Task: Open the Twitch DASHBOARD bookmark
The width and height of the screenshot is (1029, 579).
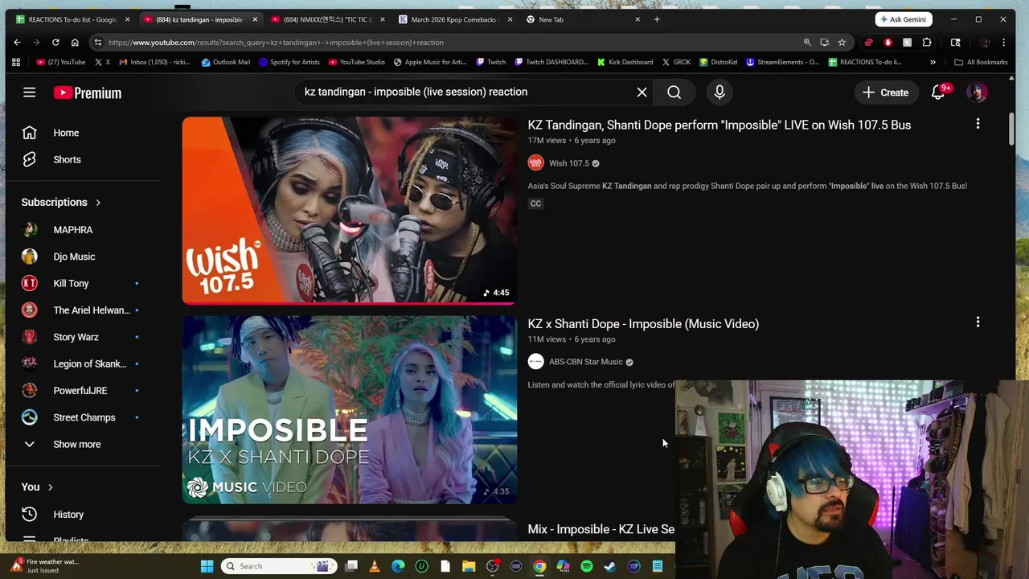Action: click(550, 62)
